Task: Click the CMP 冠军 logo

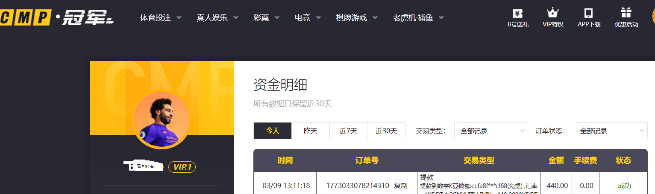Action: pyautogui.click(x=56, y=17)
